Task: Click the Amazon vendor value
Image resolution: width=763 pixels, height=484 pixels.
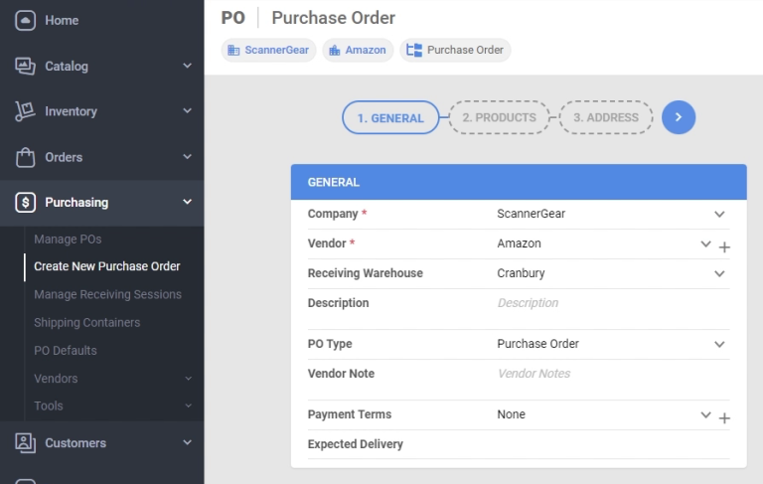Action: coord(519,243)
